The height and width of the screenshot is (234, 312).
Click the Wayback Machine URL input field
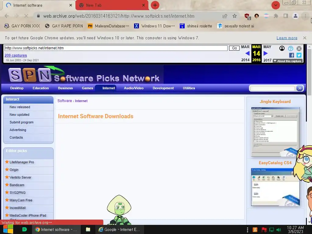click(x=116, y=48)
